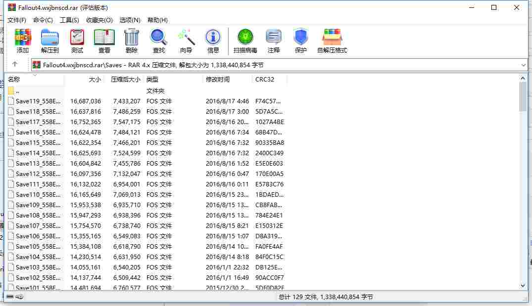532x306 pixels.
Task: Click the vertical scrollbar thumb
Action: click(523, 96)
